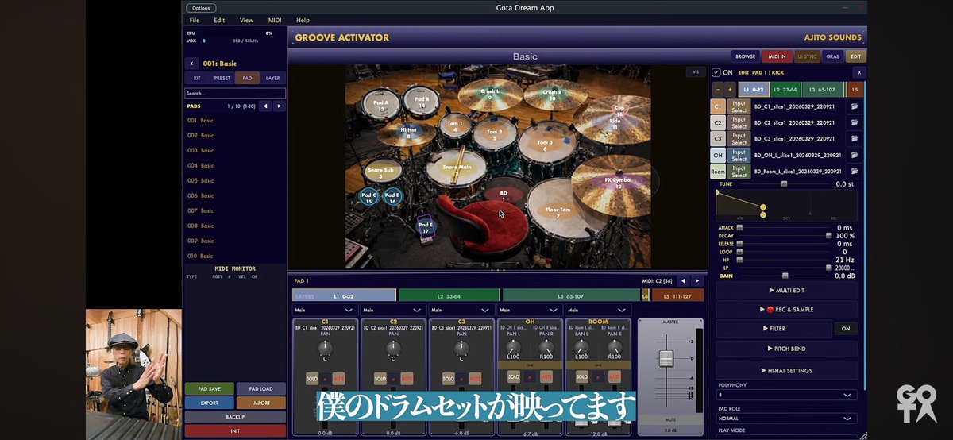Switch to the PRESET tab
Viewport: 953px width, 440px height.
click(x=222, y=79)
